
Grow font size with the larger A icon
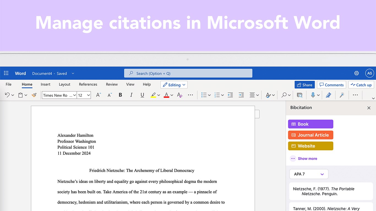(98, 95)
